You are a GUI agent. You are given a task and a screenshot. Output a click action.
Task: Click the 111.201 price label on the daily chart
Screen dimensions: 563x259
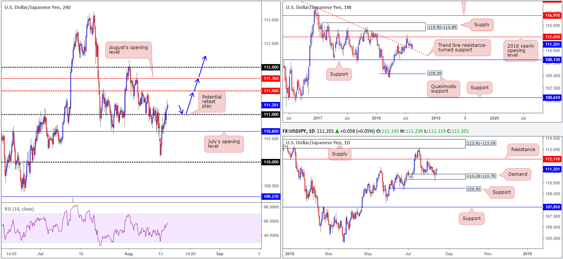pyautogui.click(x=553, y=169)
